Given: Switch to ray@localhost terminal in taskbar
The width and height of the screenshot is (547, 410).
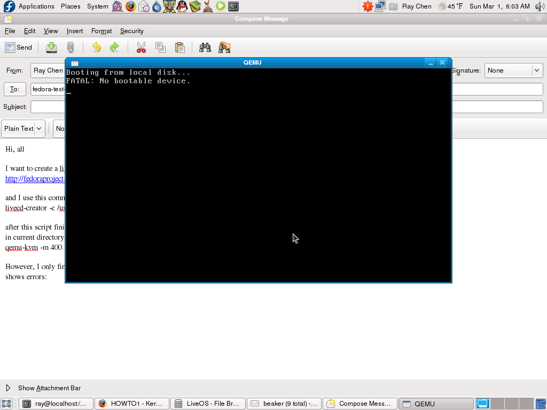Looking at the screenshot, I should pyautogui.click(x=56, y=404).
